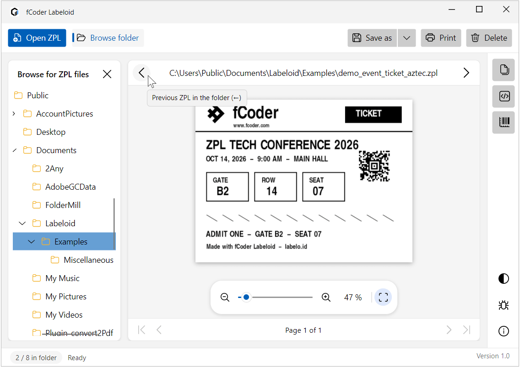Select the Labeloid folder
The image size is (520, 367).
pyautogui.click(x=60, y=223)
